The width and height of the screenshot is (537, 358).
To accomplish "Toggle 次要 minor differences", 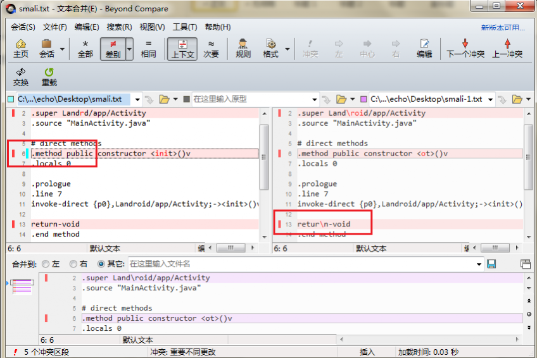I will coord(211,49).
